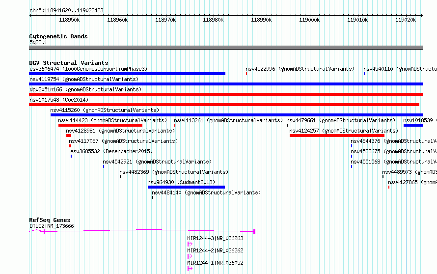Screen dimensions: 437x274
Task: Click the 5q23.1 band label
Action: 38,42
